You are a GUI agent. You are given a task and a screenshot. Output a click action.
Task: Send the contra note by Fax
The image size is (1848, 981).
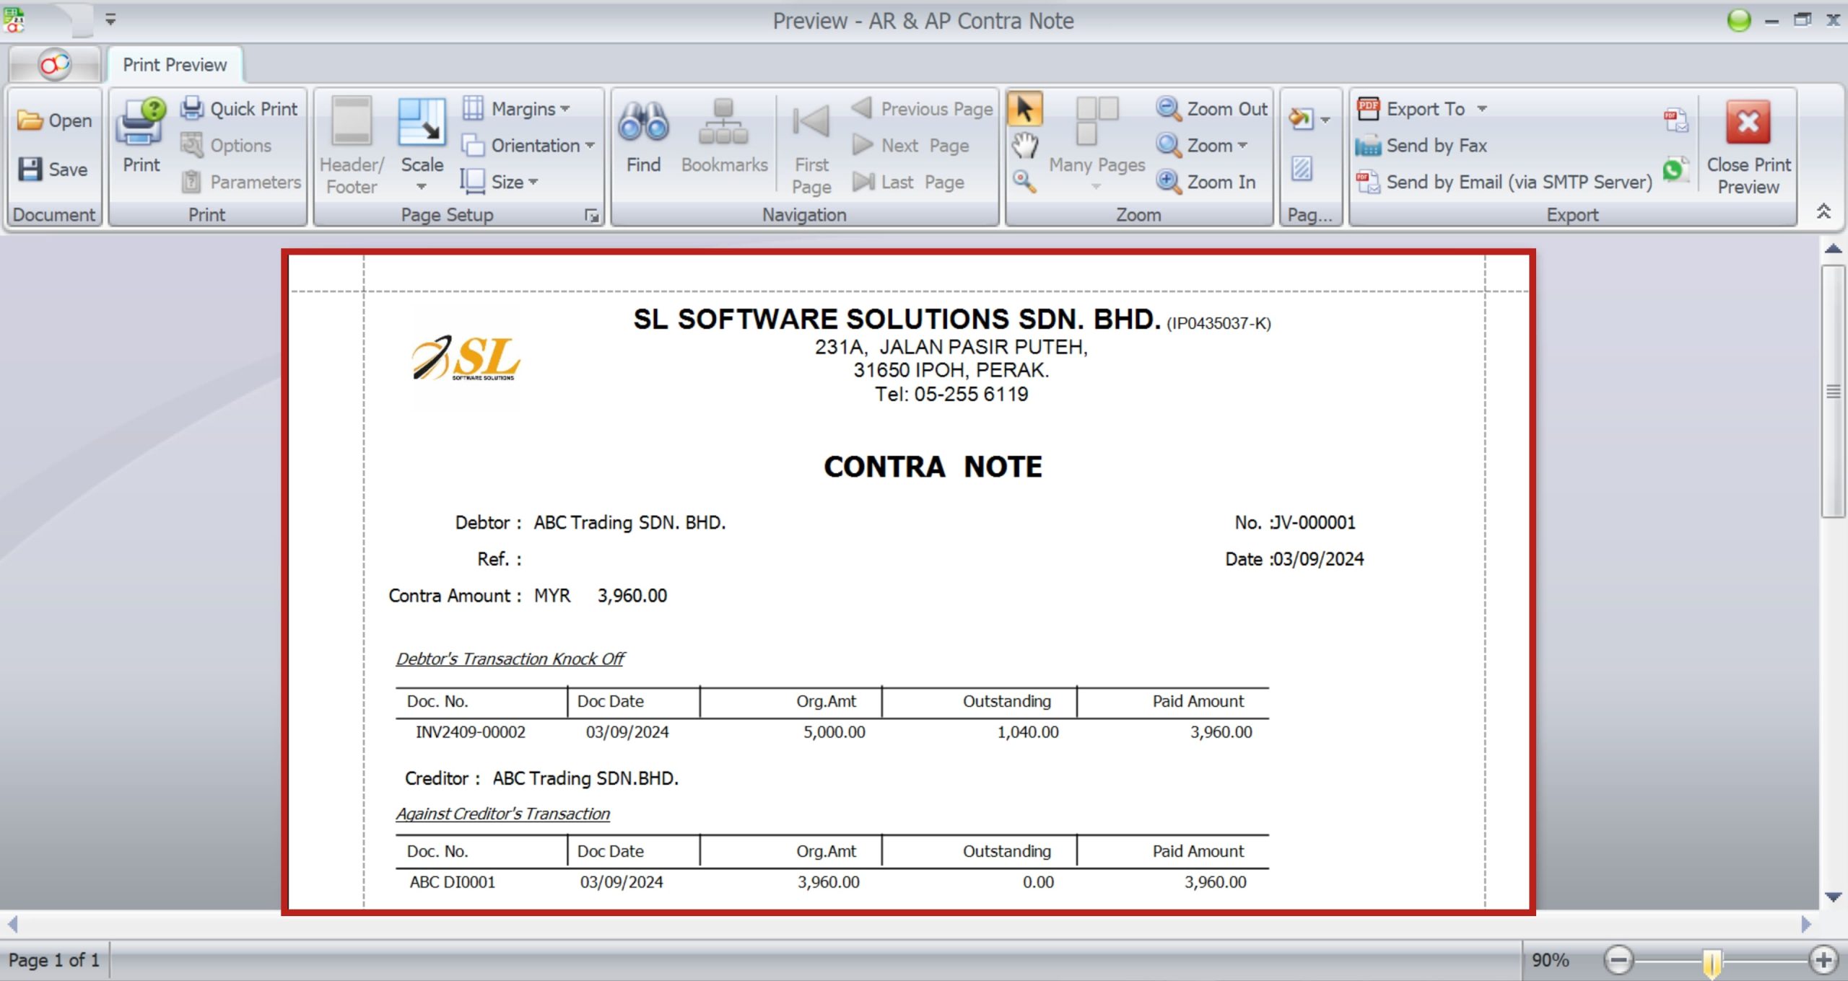click(x=1421, y=145)
